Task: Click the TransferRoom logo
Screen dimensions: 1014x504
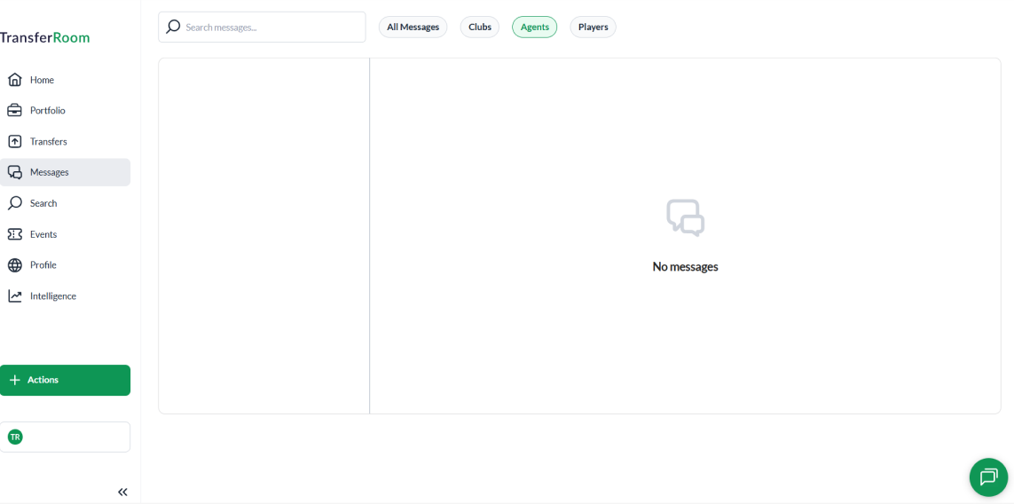Action: pyautogui.click(x=44, y=38)
